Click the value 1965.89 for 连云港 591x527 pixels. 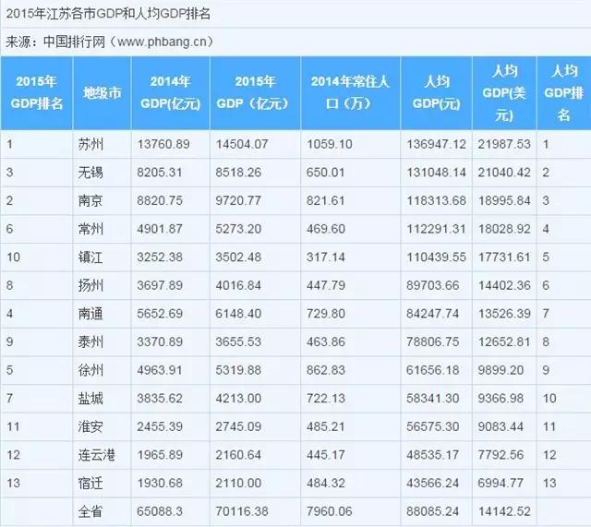pyautogui.click(x=160, y=455)
